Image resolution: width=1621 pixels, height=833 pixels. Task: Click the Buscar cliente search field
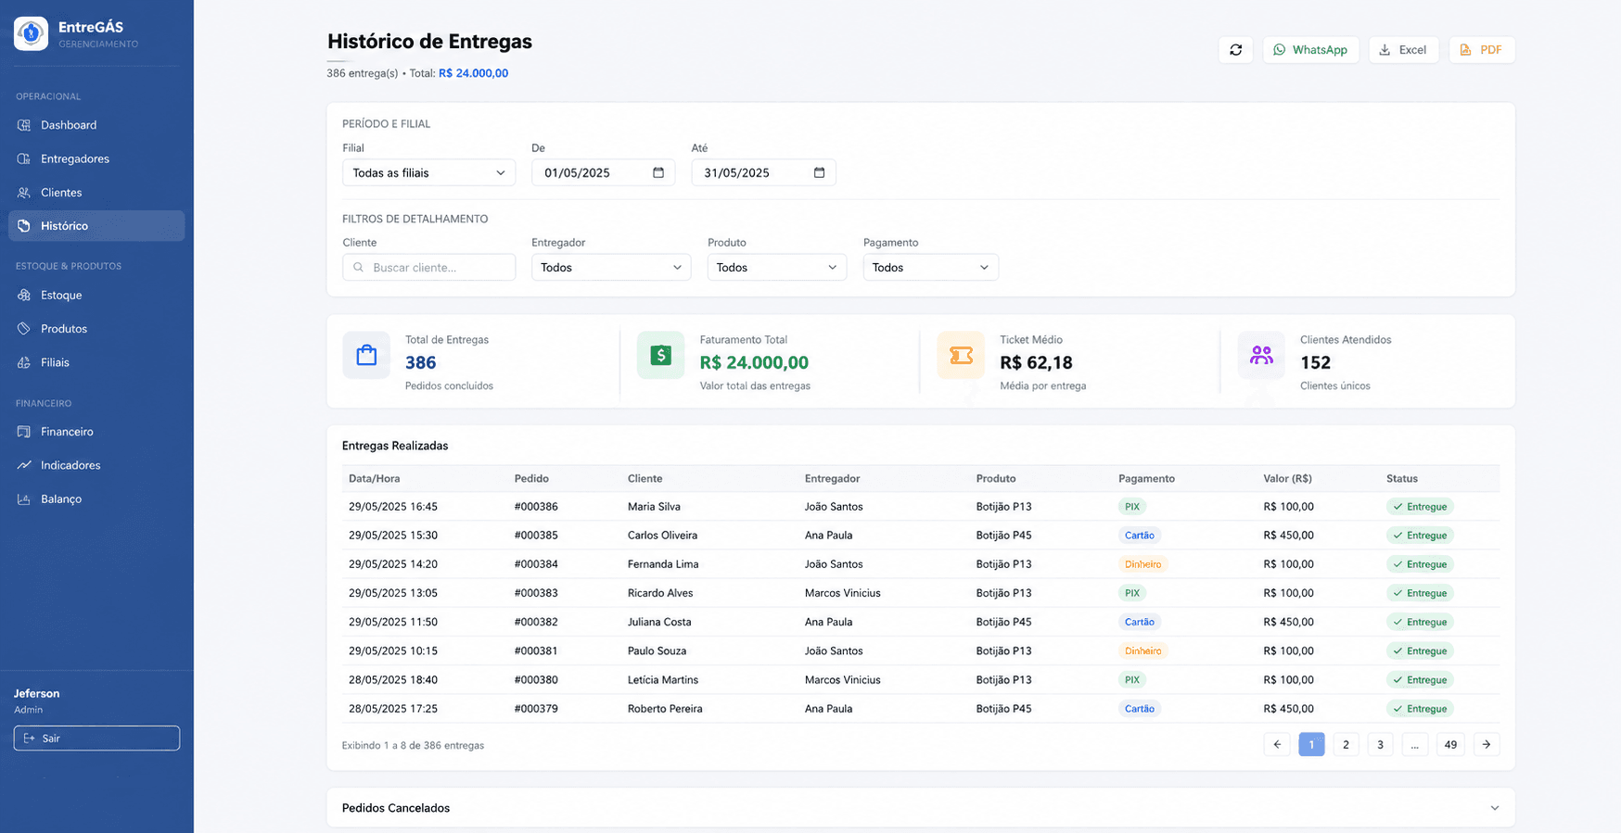[428, 267]
